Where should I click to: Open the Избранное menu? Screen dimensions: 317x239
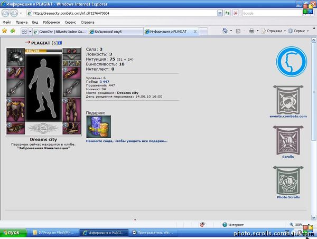[51, 22]
